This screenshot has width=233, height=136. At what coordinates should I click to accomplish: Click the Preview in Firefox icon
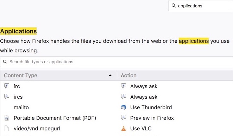click(x=124, y=118)
